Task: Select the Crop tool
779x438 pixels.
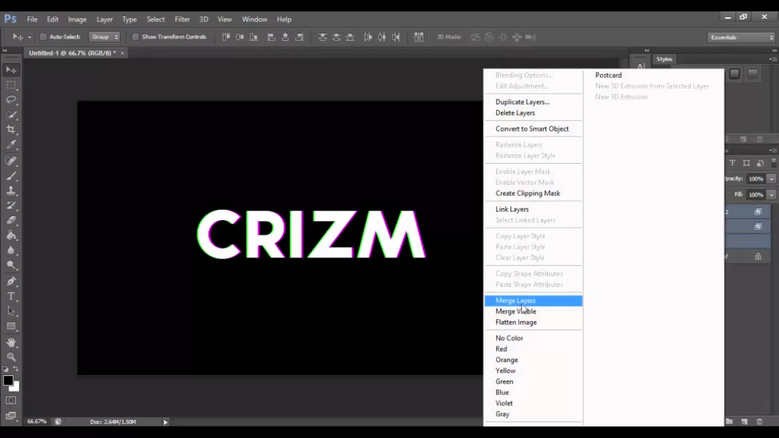Action: [11, 130]
